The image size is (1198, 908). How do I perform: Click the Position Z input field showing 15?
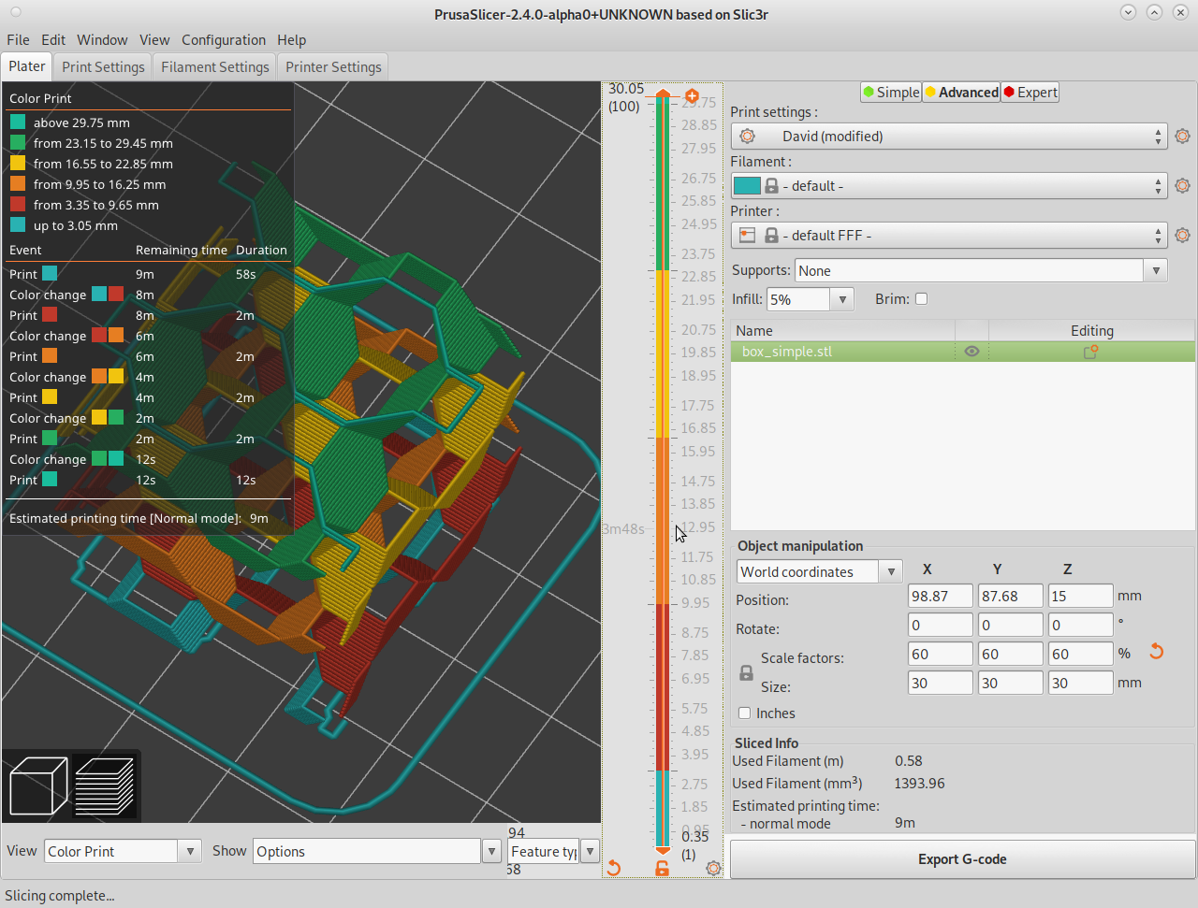(1081, 596)
